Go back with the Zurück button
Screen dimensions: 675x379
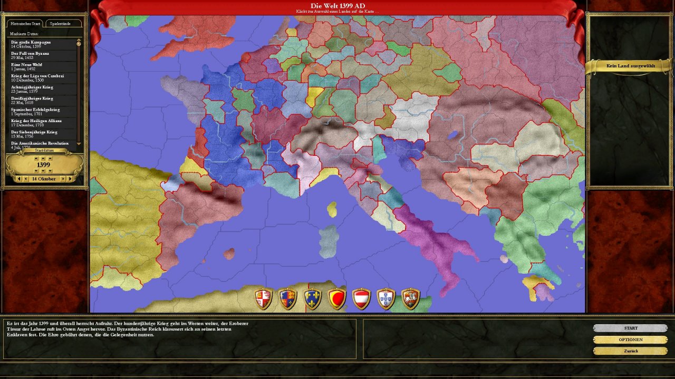(x=631, y=351)
